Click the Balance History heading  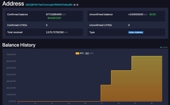coord(19,45)
